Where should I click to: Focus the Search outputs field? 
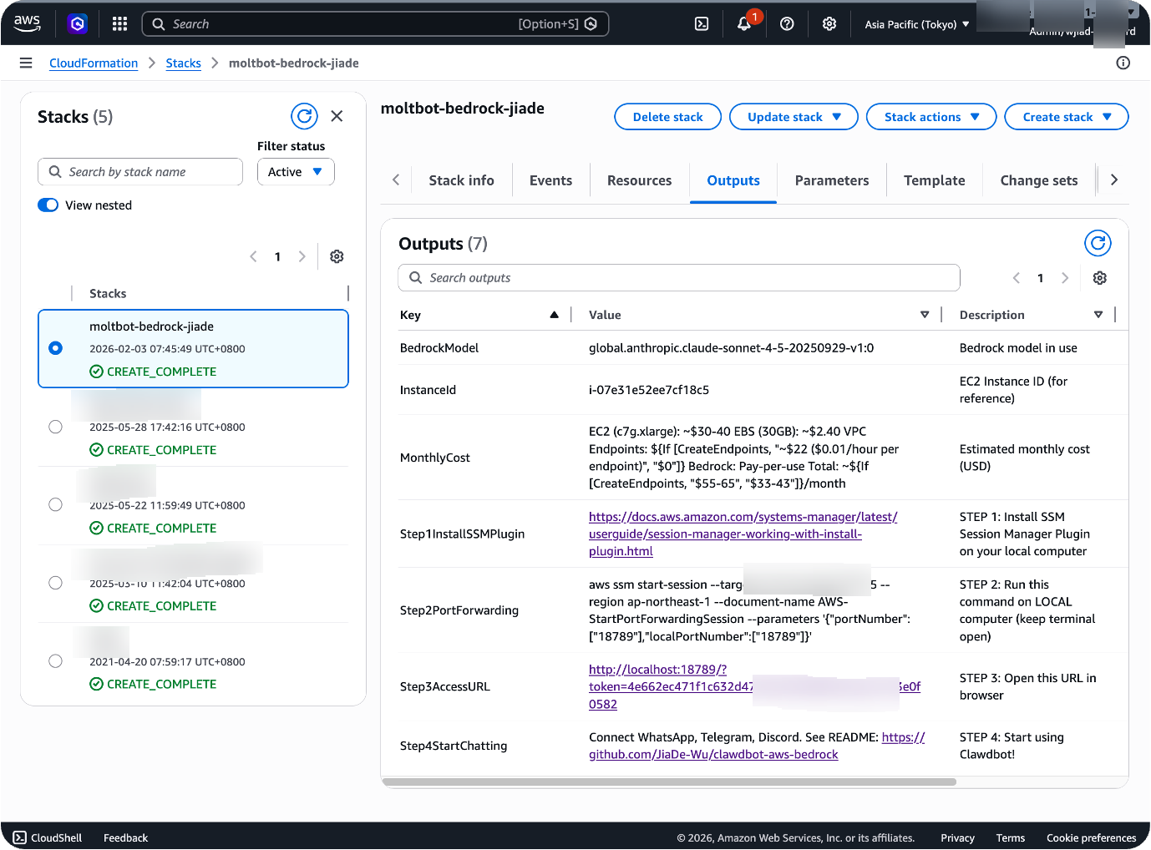[x=679, y=278]
